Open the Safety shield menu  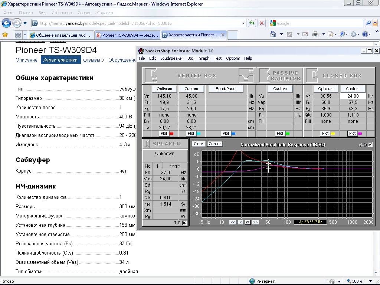(x=343, y=35)
